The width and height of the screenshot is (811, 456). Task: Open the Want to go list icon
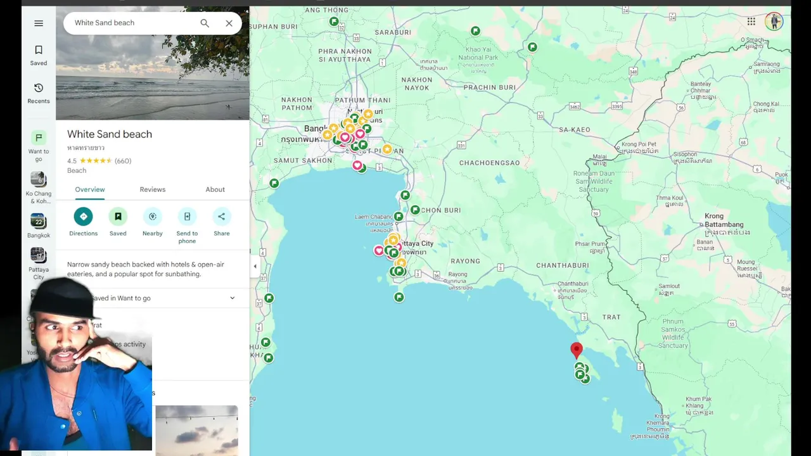point(39,137)
